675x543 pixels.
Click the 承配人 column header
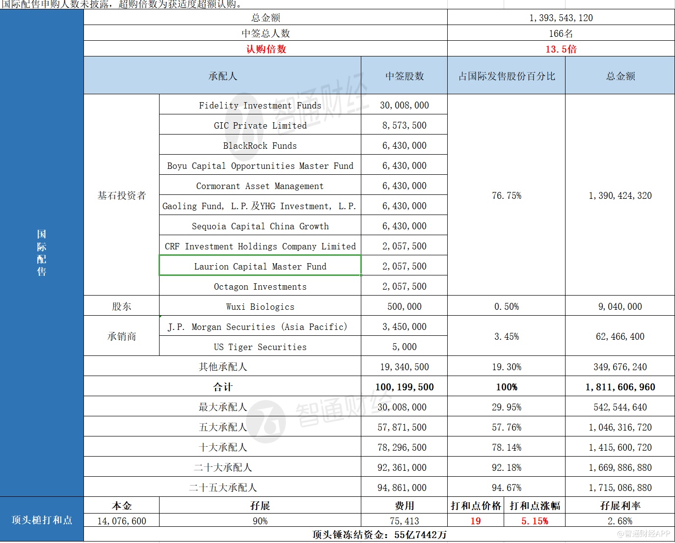222,76
